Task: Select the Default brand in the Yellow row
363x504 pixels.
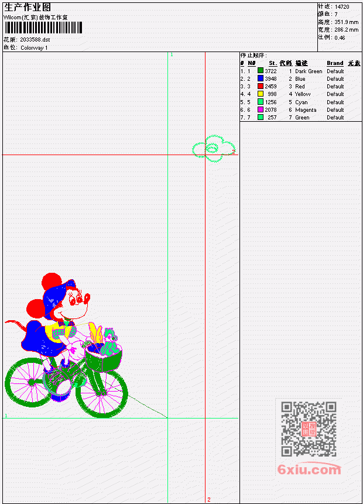Action: 335,94
